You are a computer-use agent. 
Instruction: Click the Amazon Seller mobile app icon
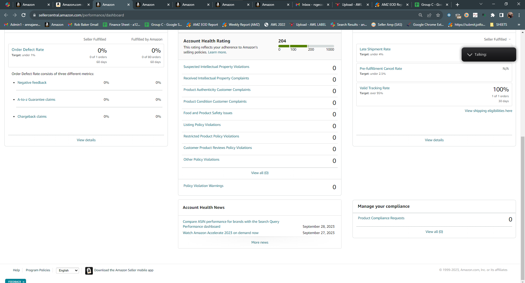(89, 270)
